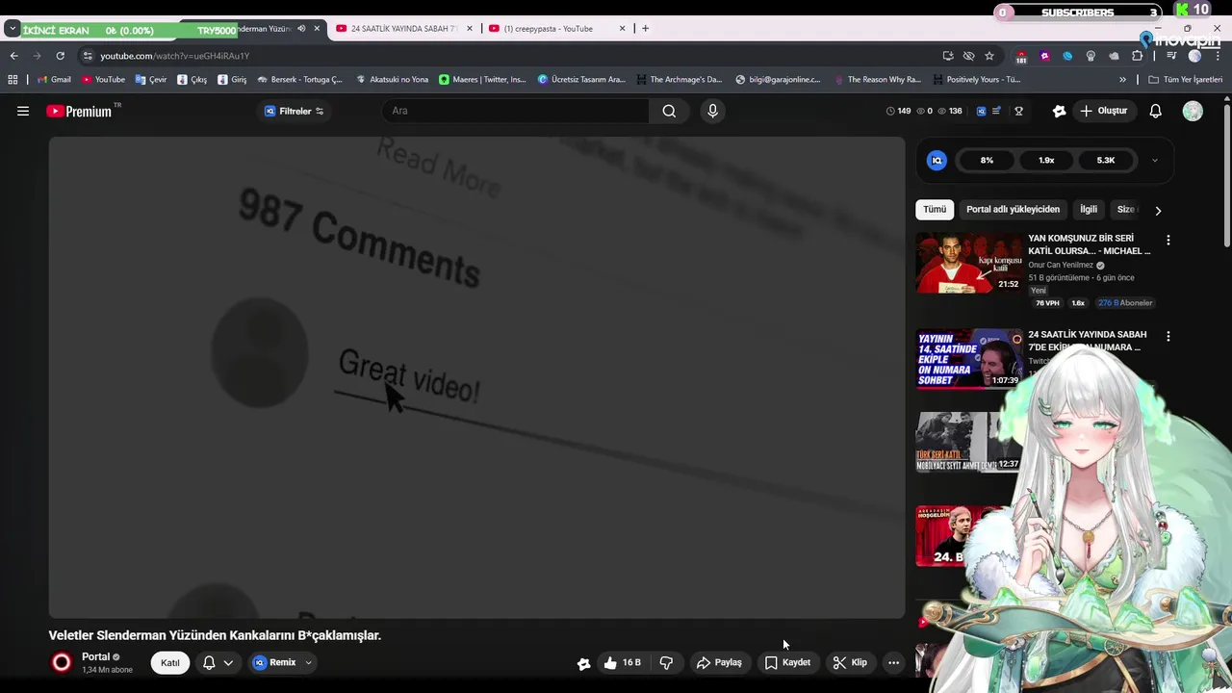Expand the Remix dropdown arrow
The image size is (1232, 693).
308,662
